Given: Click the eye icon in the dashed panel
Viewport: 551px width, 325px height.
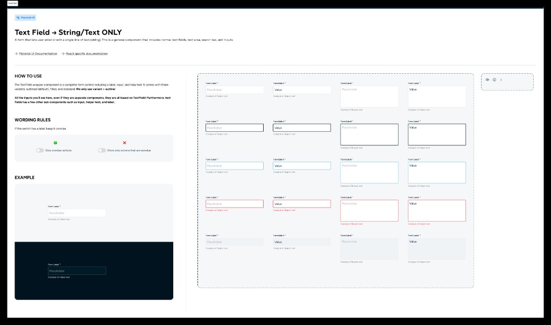Looking at the screenshot, I should (x=488, y=80).
